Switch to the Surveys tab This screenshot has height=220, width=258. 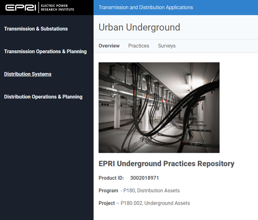click(167, 46)
